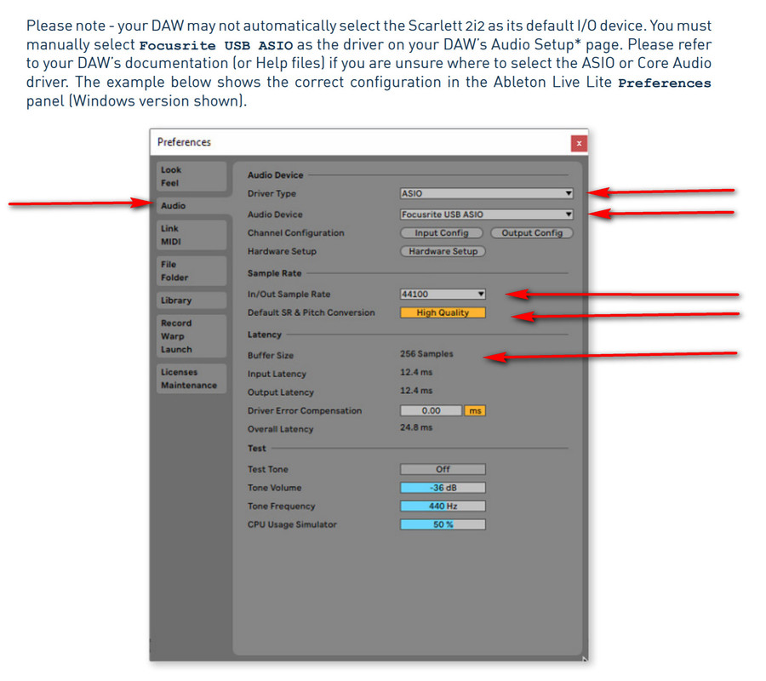
Task: Toggle the ms unit for Driver Error Compensation
Action: [475, 411]
